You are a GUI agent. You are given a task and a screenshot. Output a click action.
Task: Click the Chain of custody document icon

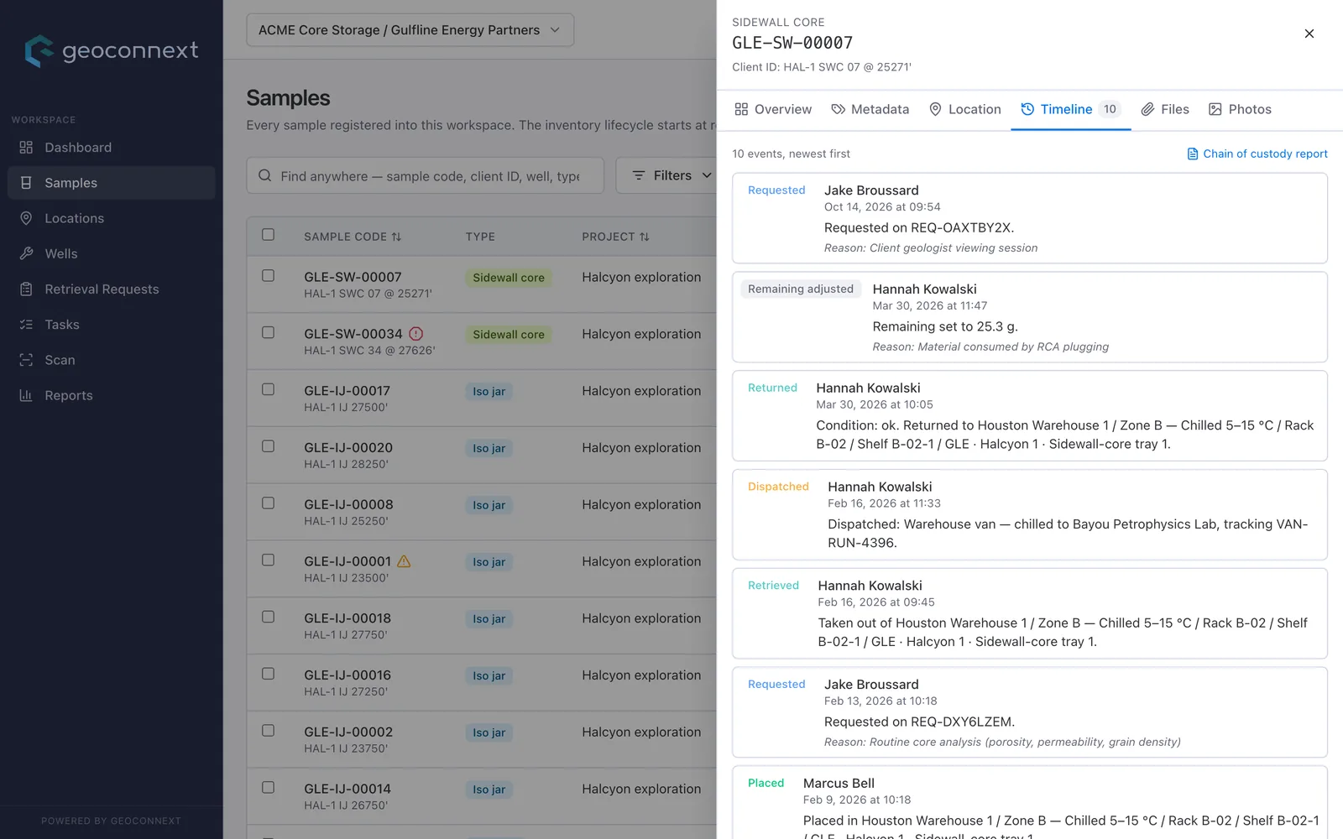pyautogui.click(x=1192, y=154)
